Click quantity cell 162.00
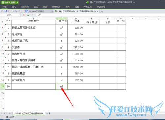Image resolution: width=165 pixels, height=120 pixels. [x=76, y=80]
